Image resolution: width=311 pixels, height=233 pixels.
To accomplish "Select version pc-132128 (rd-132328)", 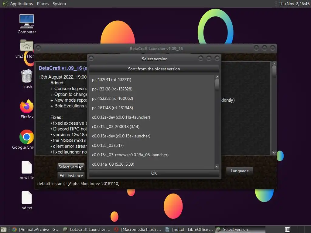I will click(152, 89).
